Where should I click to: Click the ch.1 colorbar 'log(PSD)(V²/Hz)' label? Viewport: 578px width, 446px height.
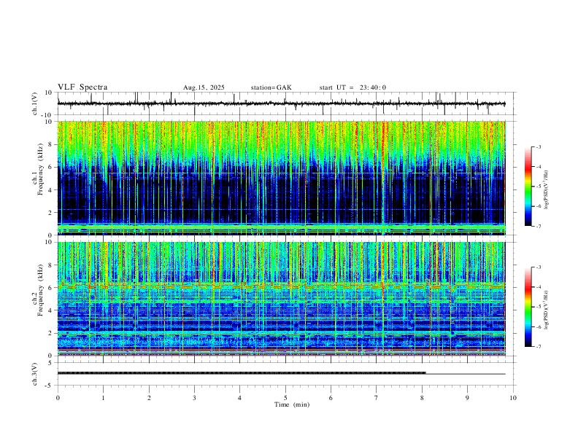point(546,189)
